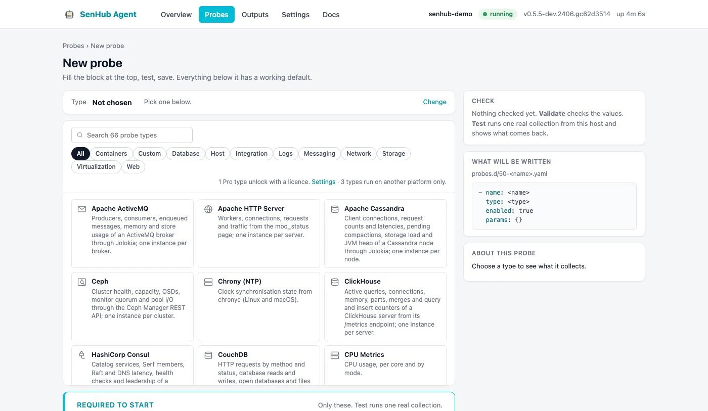Filter probe types by Containers
Image resolution: width=708 pixels, height=411 pixels.
coord(111,154)
